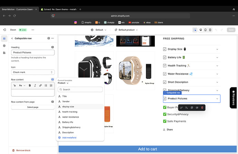Select the water resistance metafield

(80, 117)
